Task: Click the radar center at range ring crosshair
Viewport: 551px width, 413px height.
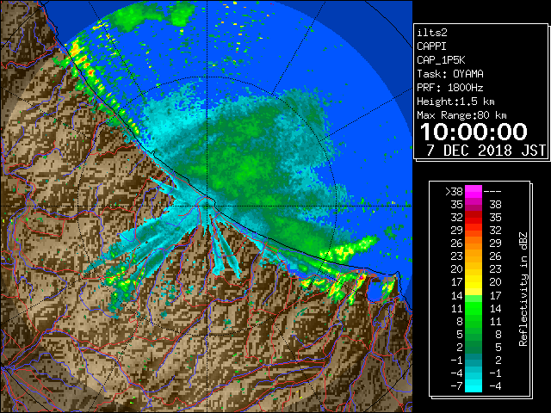Action: click(x=207, y=206)
